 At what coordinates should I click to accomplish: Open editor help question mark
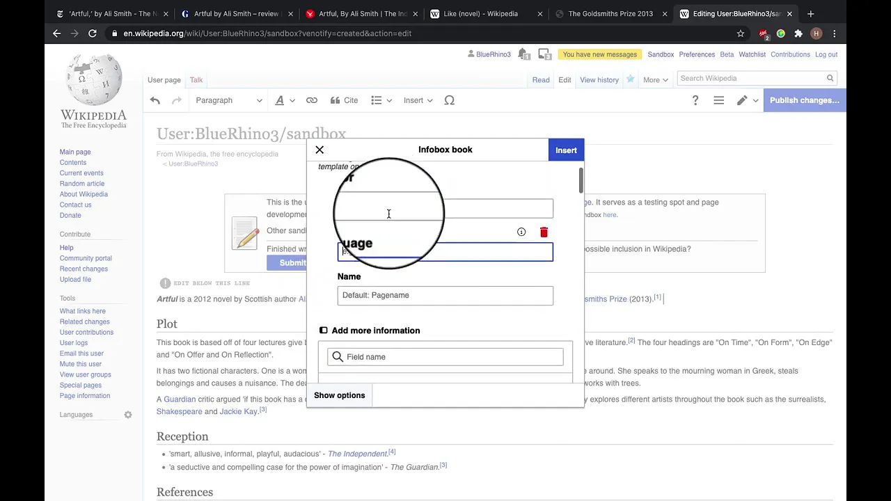click(x=695, y=100)
